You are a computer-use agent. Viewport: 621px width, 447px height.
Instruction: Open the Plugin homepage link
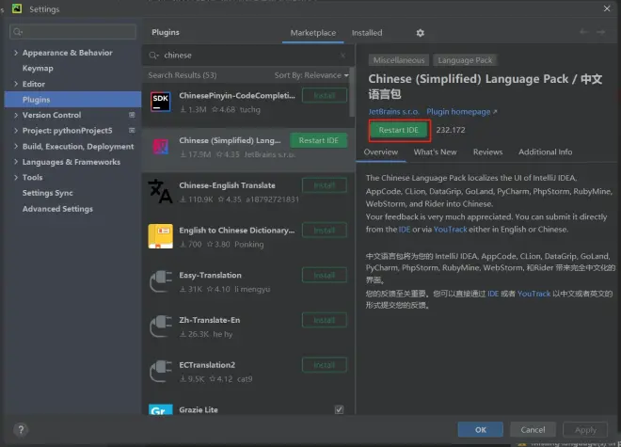pyautogui.click(x=461, y=112)
